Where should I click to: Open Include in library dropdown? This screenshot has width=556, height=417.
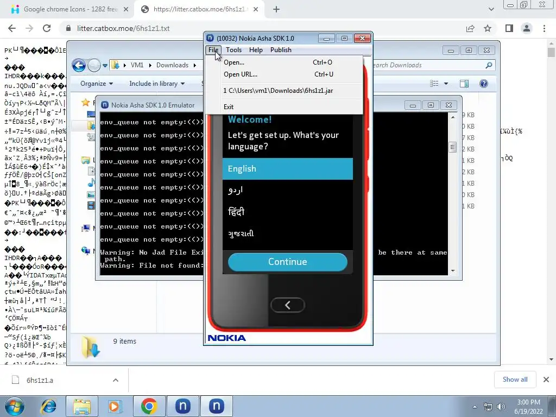coord(157,84)
